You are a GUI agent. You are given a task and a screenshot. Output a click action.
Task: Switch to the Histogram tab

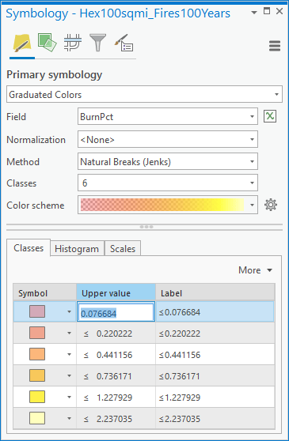tap(77, 249)
